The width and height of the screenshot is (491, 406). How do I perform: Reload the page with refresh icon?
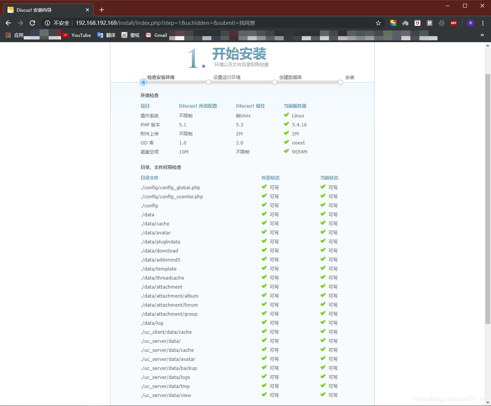(x=32, y=23)
